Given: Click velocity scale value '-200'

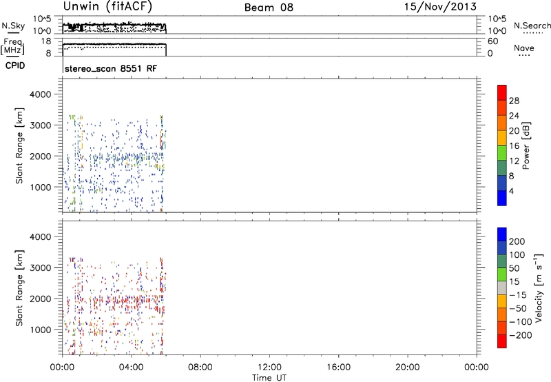Looking at the screenshot, I should click(521, 335).
